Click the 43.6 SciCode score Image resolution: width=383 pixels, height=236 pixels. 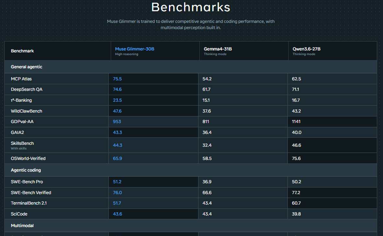(x=118, y=214)
